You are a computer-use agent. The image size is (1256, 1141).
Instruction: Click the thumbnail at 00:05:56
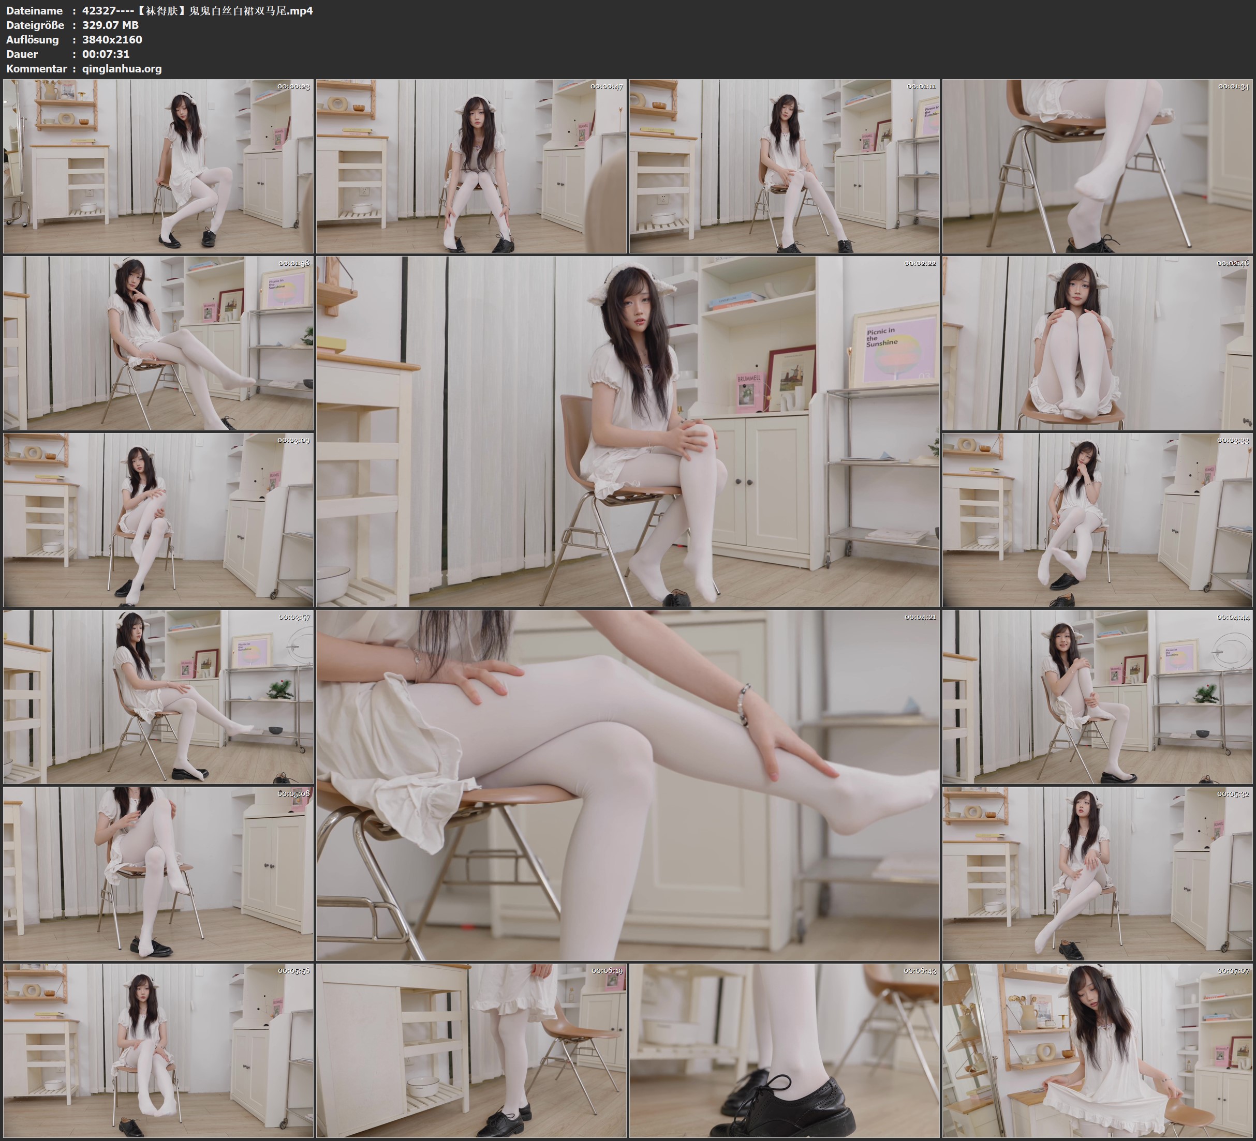[158, 1050]
